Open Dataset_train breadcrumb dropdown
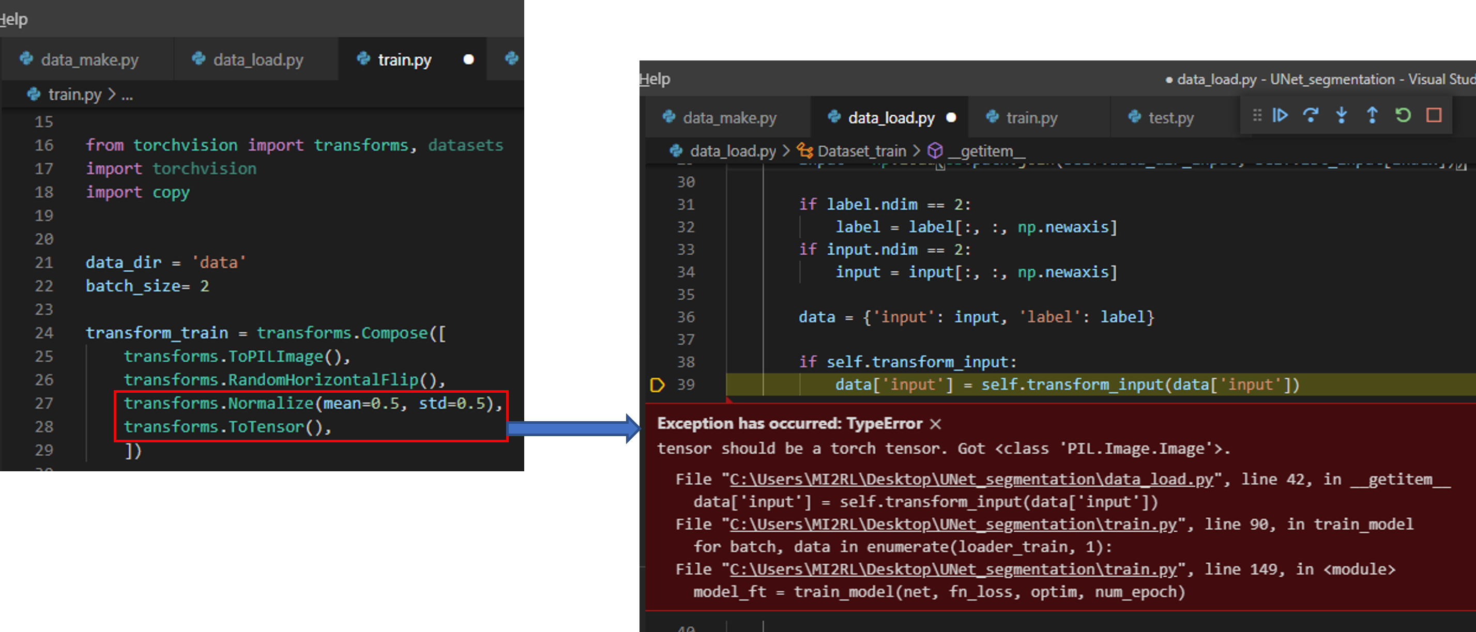The width and height of the screenshot is (1476, 632). click(861, 151)
